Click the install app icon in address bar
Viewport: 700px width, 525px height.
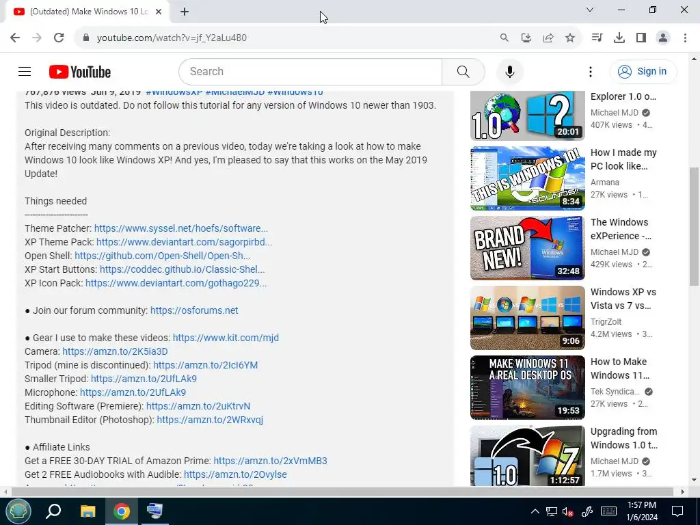pyautogui.click(x=526, y=38)
